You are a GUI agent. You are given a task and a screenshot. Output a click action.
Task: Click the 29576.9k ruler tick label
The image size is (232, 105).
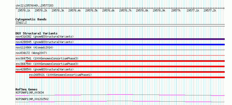[159, 10]
